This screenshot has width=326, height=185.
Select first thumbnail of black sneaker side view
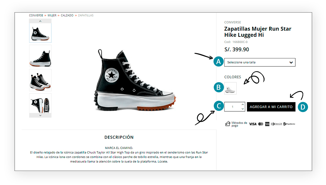click(x=40, y=33)
